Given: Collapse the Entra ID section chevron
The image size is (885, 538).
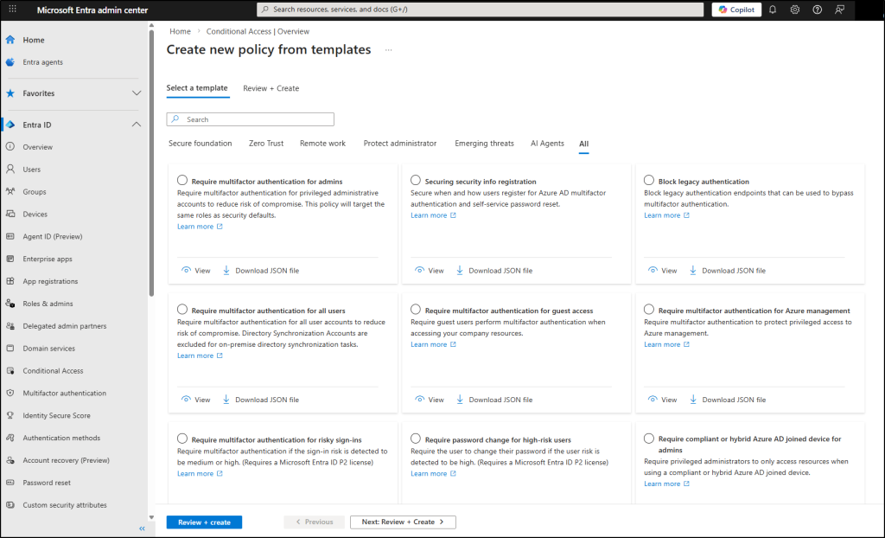Looking at the screenshot, I should click(x=137, y=125).
